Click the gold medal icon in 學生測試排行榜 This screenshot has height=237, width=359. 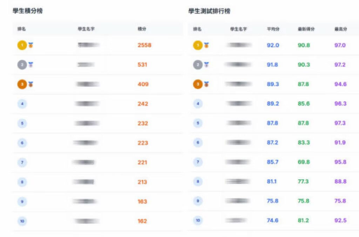(x=206, y=45)
